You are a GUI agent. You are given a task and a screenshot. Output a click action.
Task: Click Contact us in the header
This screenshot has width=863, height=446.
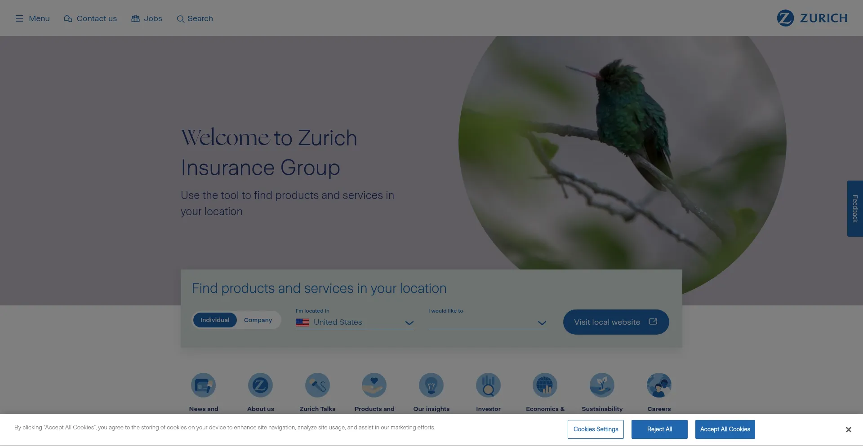(90, 18)
